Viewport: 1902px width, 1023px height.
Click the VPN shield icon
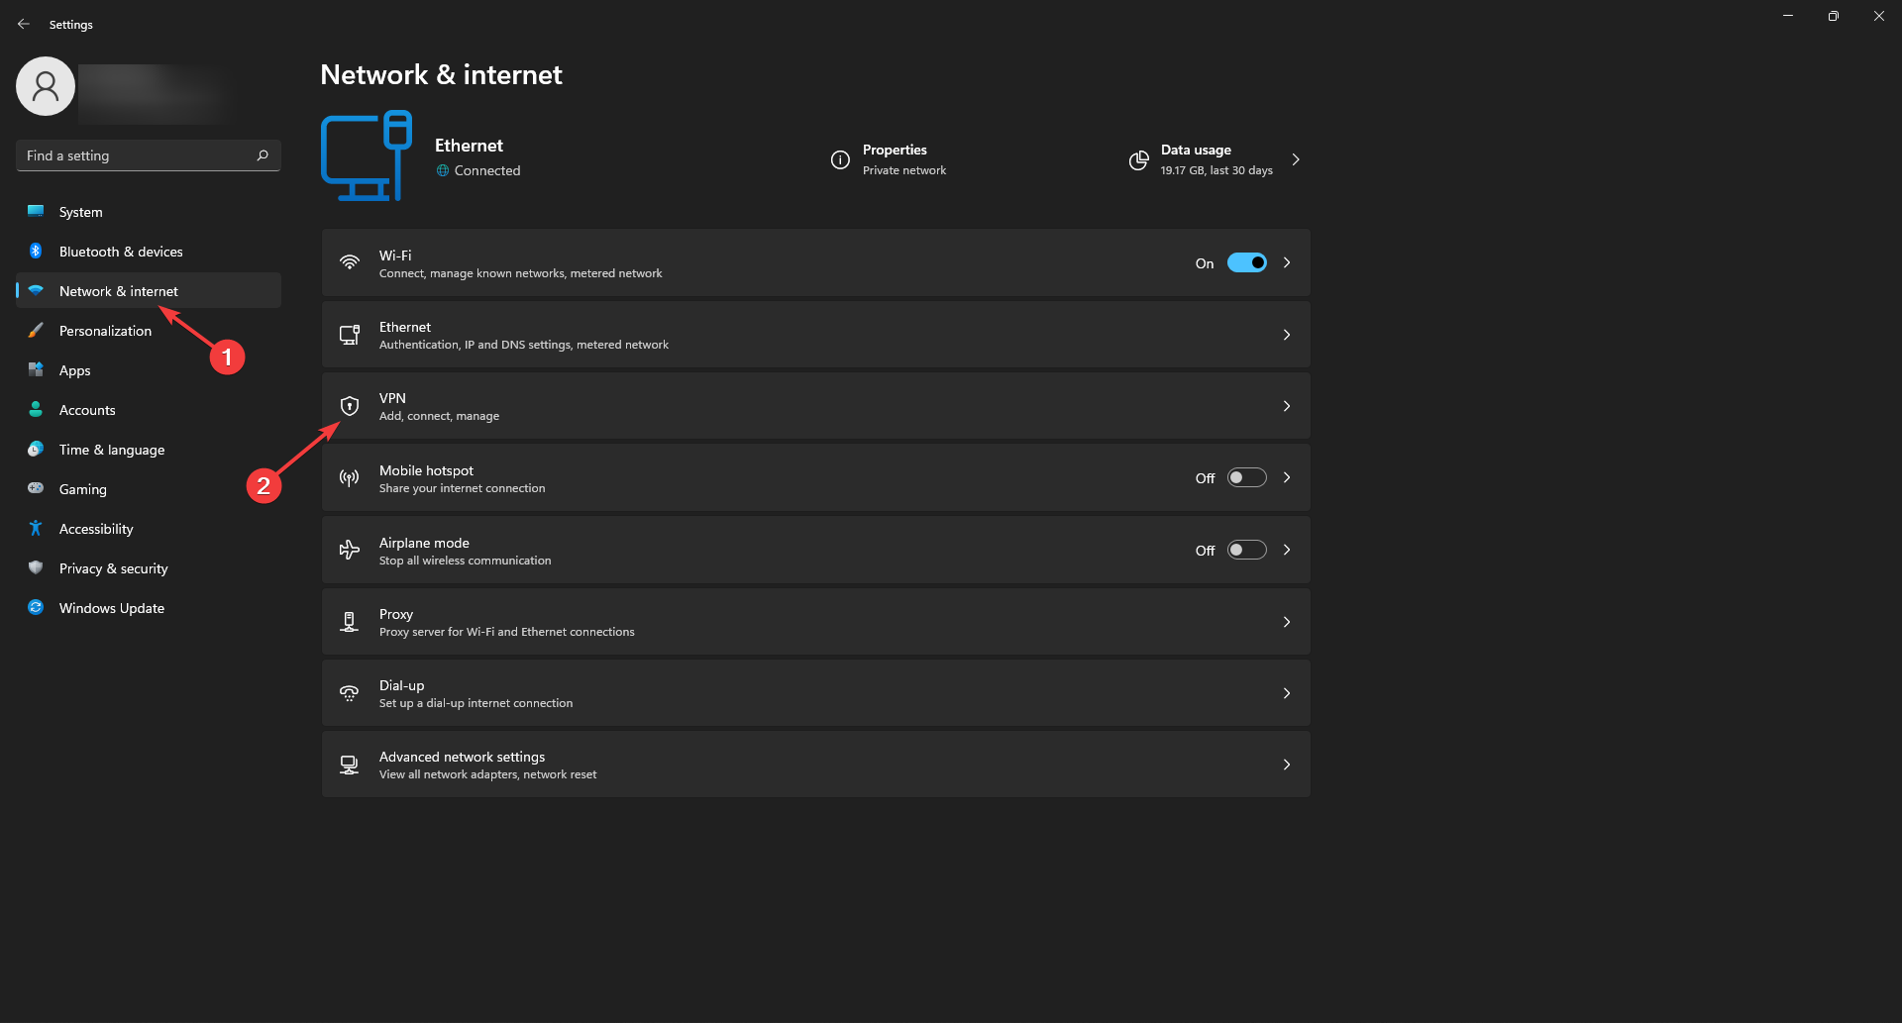[x=350, y=406]
